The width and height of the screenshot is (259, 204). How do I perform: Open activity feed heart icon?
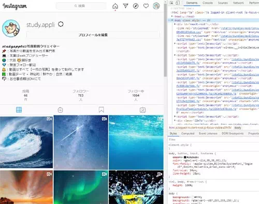pyautogui.click(x=146, y=6)
